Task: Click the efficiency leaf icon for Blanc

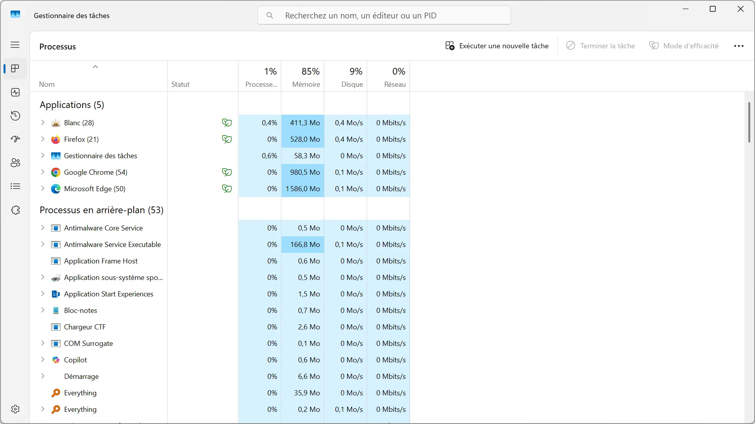Action: click(227, 123)
